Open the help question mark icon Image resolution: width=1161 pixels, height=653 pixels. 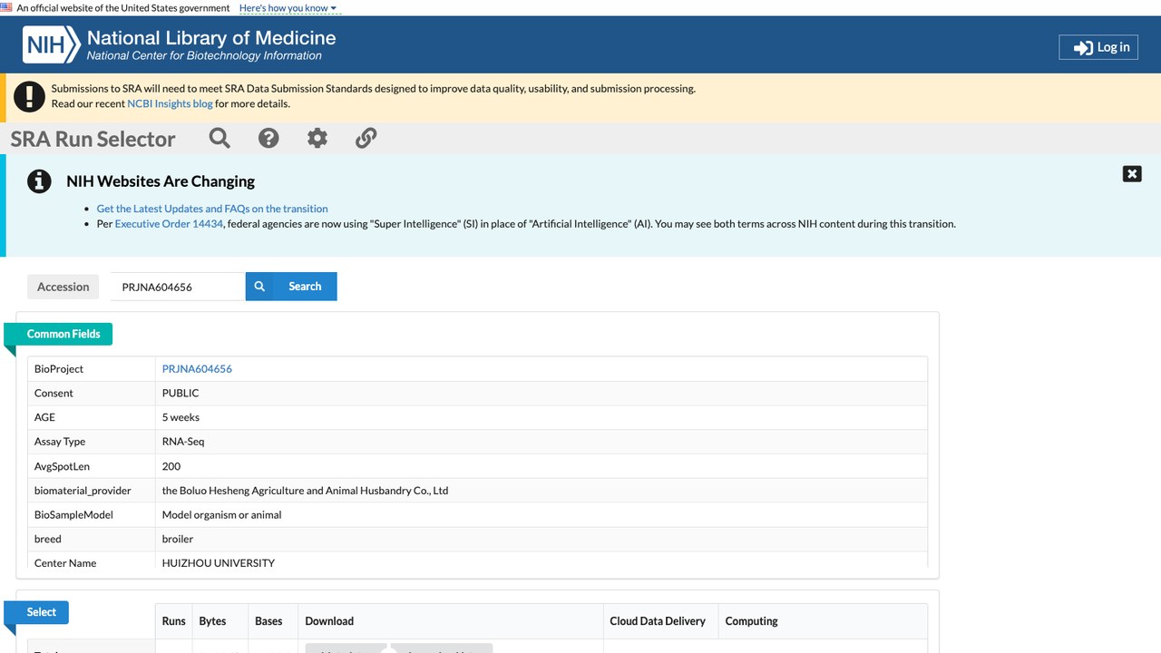pos(268,138)
